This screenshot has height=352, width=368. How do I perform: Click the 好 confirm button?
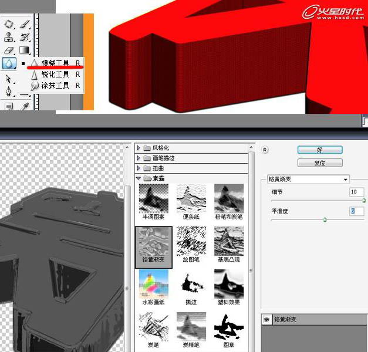tap(320, 150)
